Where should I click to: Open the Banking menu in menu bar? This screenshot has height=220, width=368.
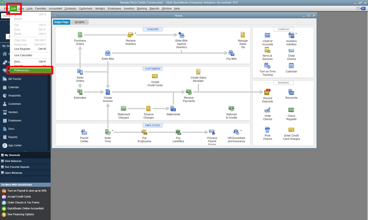pos(142,9)
